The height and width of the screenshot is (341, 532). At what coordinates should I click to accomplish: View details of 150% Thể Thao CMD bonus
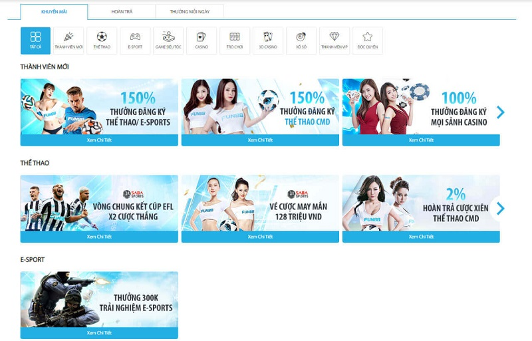(x=260, y=140)
